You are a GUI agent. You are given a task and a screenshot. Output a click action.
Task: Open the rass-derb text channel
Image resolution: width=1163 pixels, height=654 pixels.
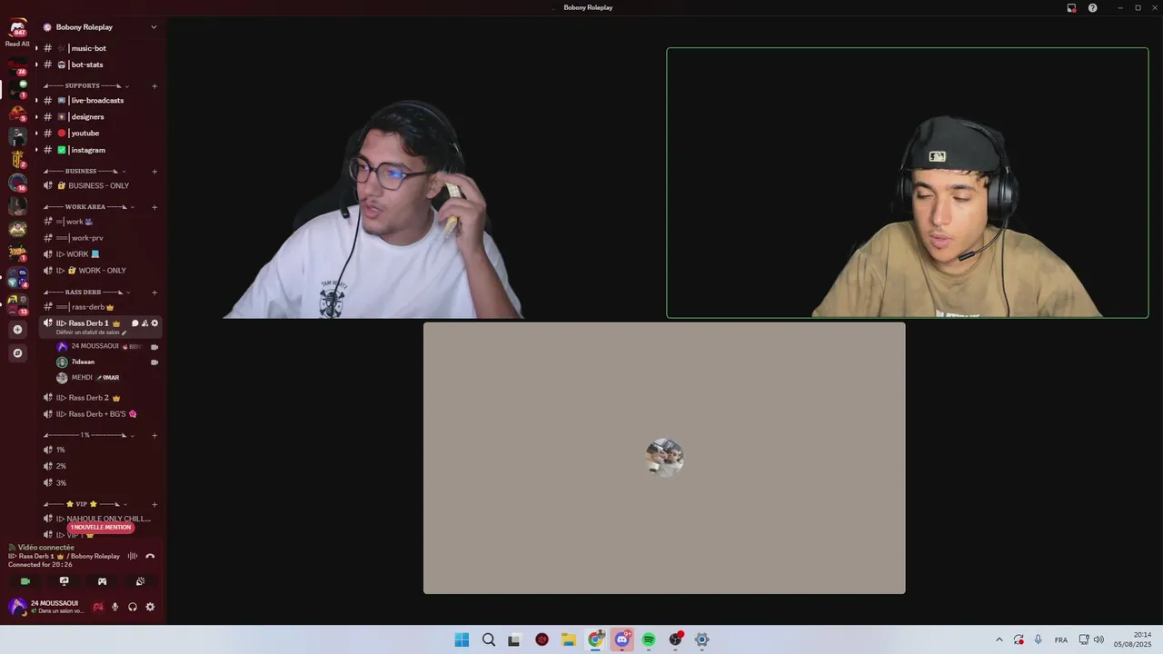point(100,307)
